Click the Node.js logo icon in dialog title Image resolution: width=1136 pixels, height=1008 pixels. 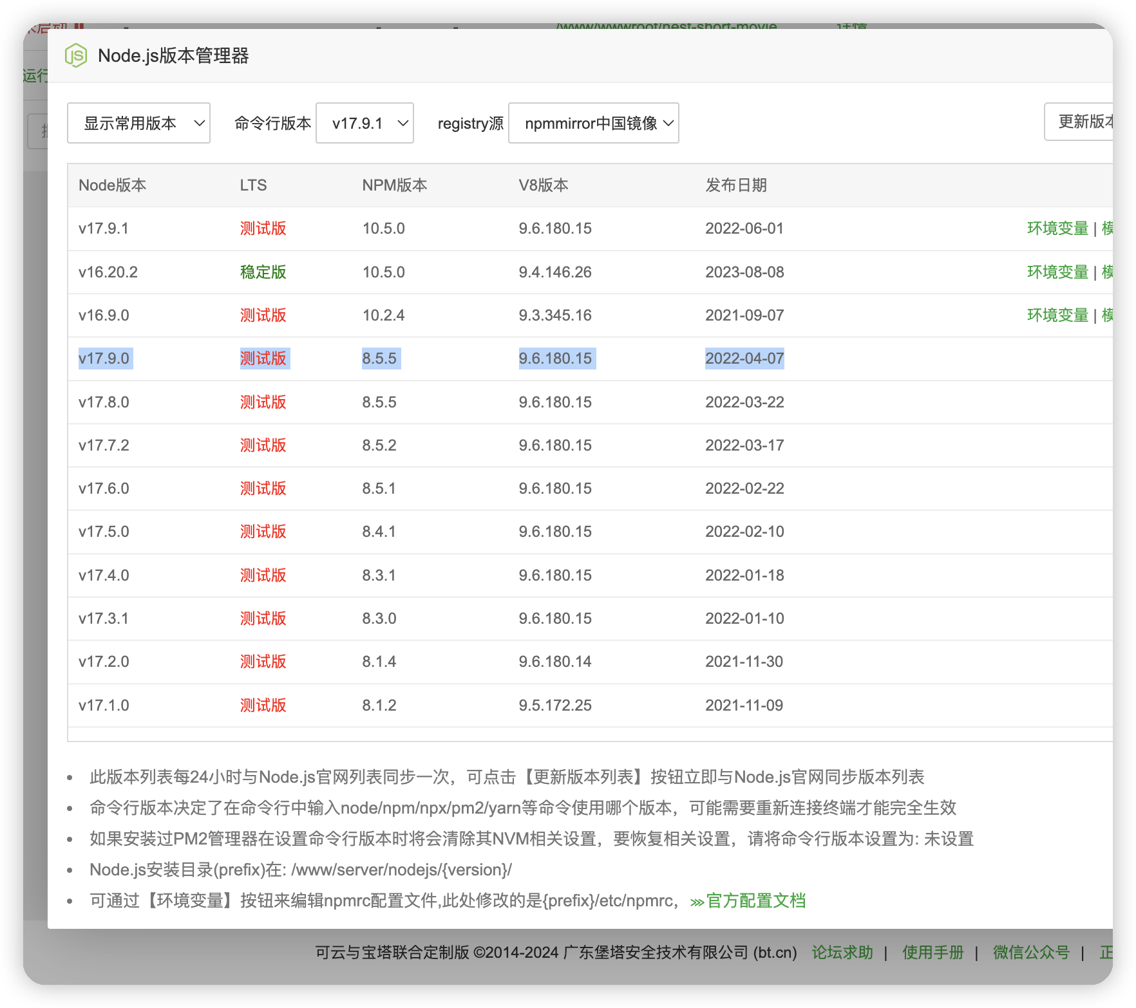click(76, 56)
